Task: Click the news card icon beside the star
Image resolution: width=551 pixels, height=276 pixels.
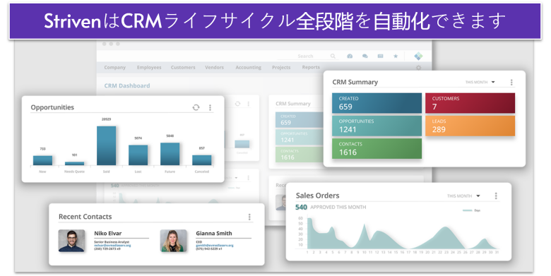Action: pyautogui.click(x=380, y=56)
